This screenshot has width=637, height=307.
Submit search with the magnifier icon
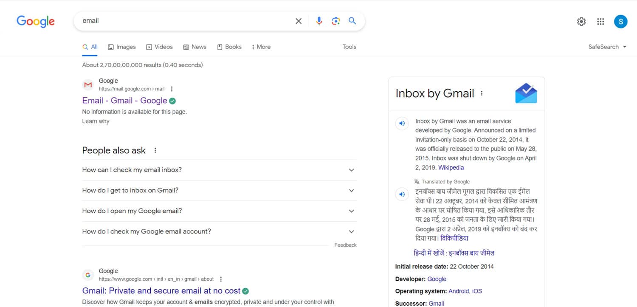(x=352, y=21)
